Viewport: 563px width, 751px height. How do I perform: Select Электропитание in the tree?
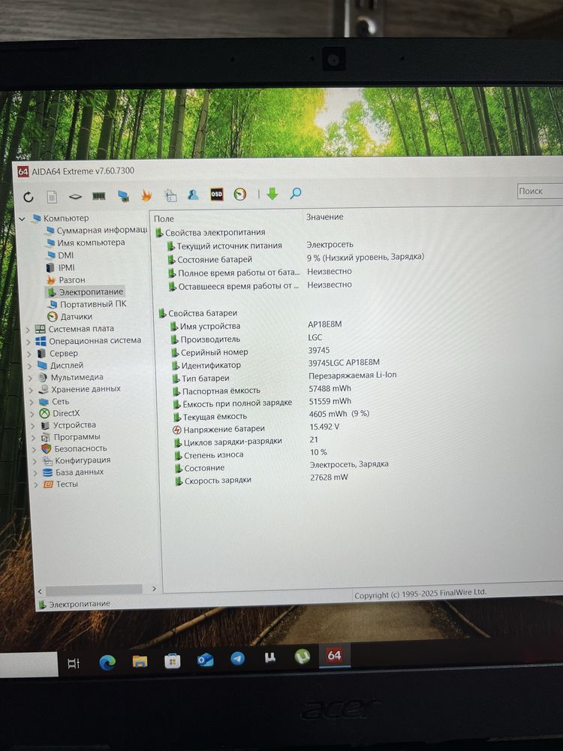pos(86,291)
